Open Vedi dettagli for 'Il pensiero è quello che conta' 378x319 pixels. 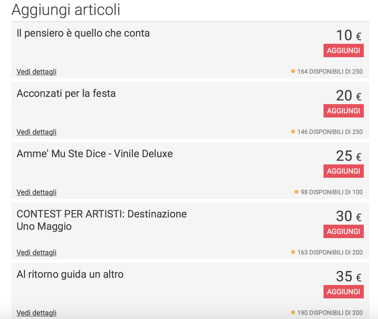(36, 72)
